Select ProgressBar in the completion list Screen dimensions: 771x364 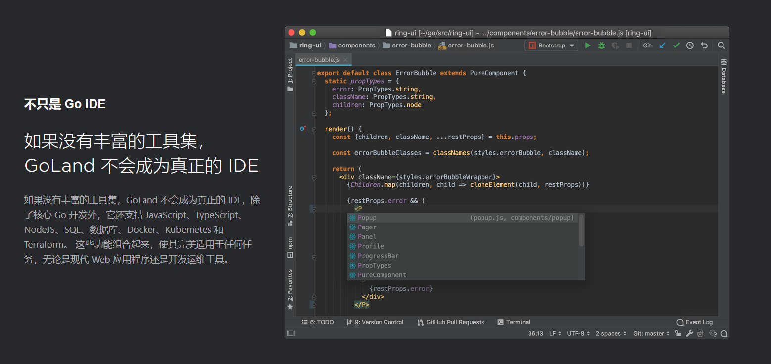(x=463, y=256)
